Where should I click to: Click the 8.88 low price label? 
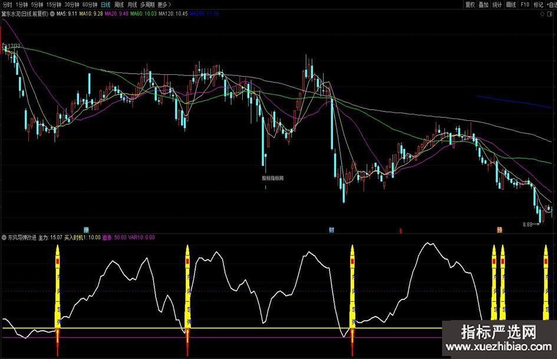tap(528, 224)
